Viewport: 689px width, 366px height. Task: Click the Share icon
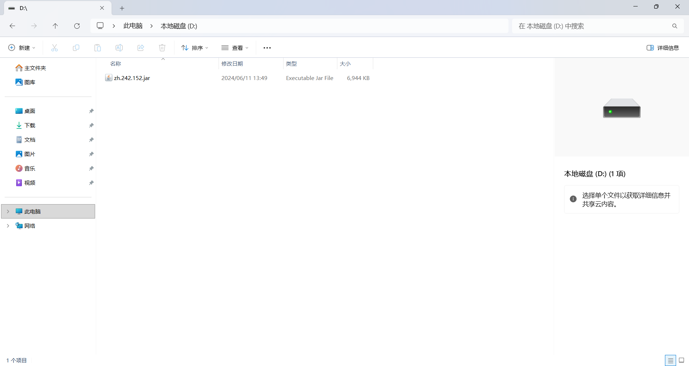(140, 47)
